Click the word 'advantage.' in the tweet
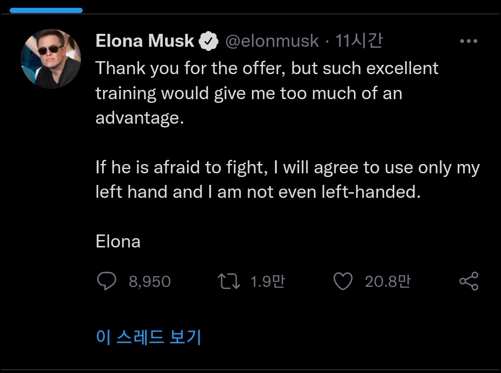 click(140, 118)
